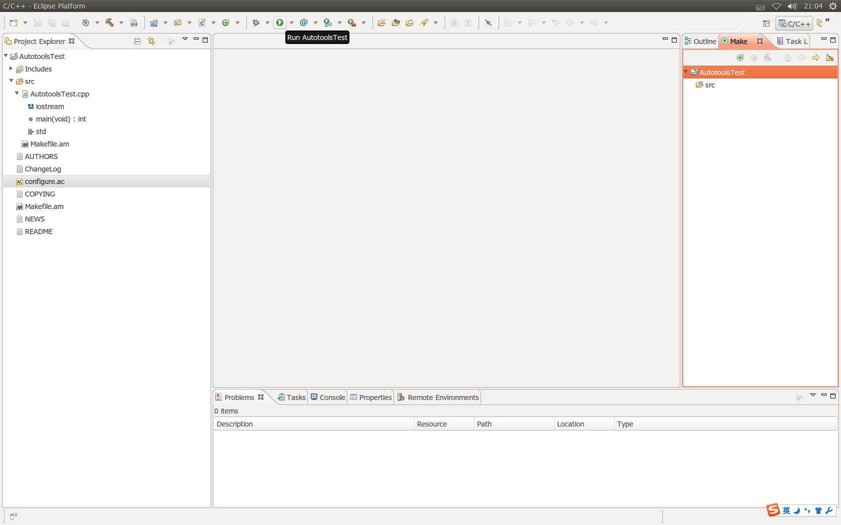Open the Problems view menu triangle
This screenshot has height=525, width=841.
coord(813,395)
